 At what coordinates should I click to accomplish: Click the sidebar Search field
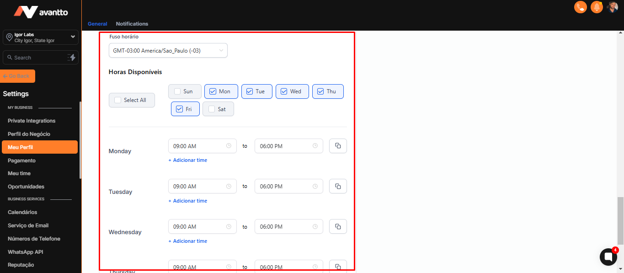[x=34, y=58]
